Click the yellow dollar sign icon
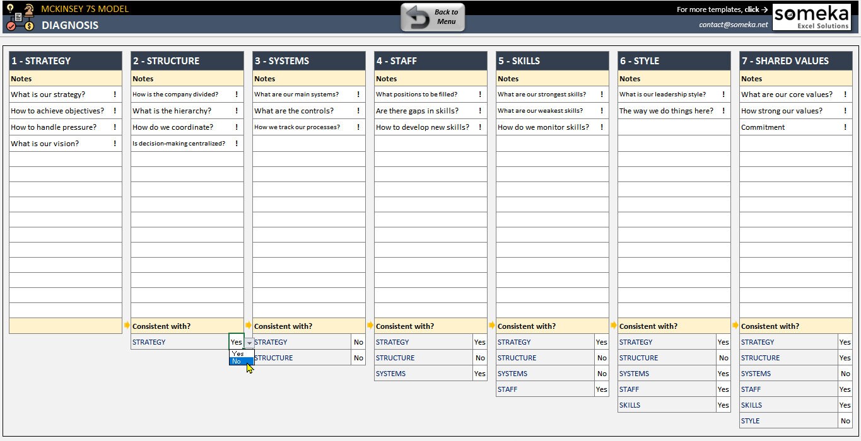The width and height of the screenshot is (861, 441). [29, 26]
